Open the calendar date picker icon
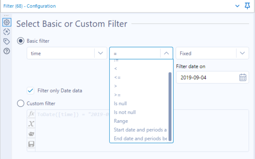 [x=243, y=78]
